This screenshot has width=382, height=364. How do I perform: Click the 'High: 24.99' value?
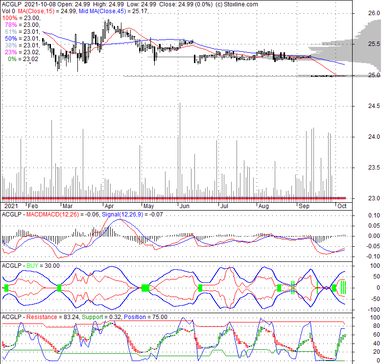108,4
